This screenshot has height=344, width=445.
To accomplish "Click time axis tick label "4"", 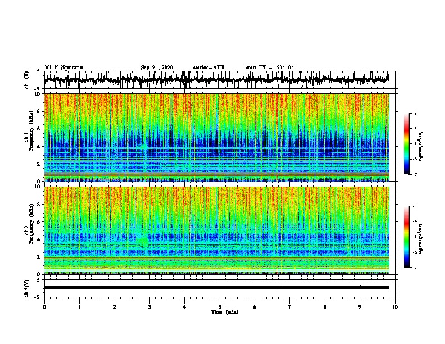I will click(185, 307).
